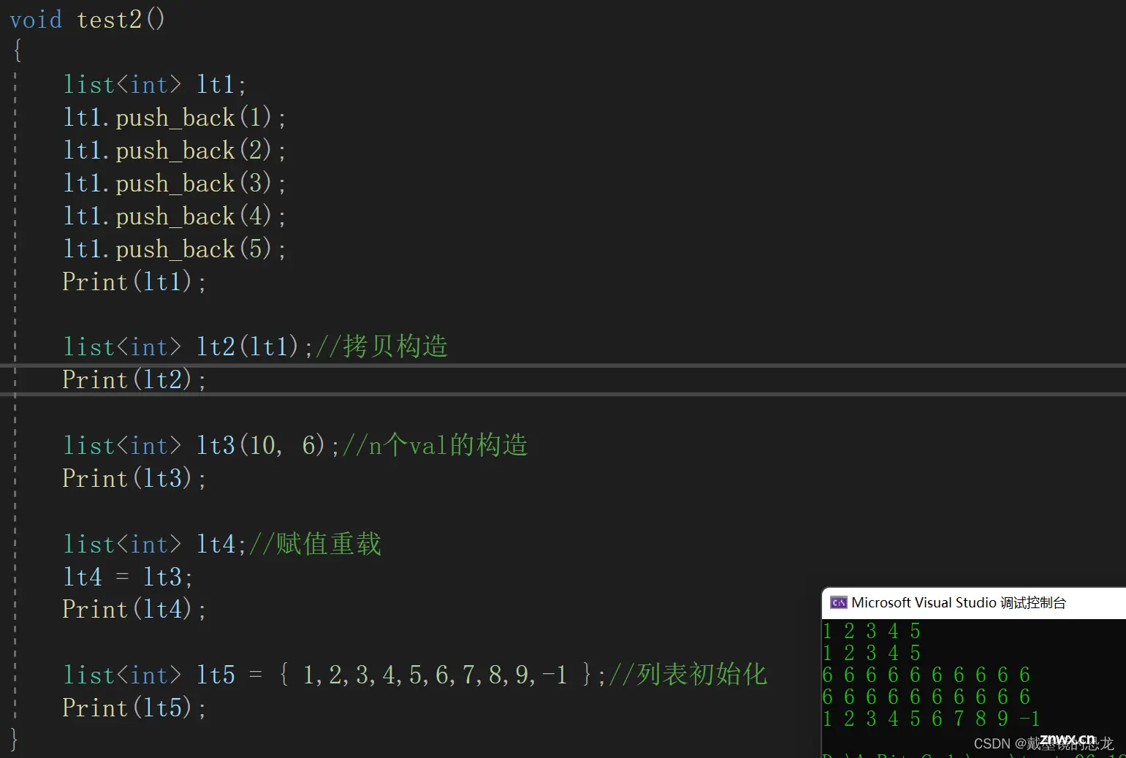Screen dimensions: 1126x758
Task: Click the comment '//赋值重载'
Action: [x=315, y=544]
